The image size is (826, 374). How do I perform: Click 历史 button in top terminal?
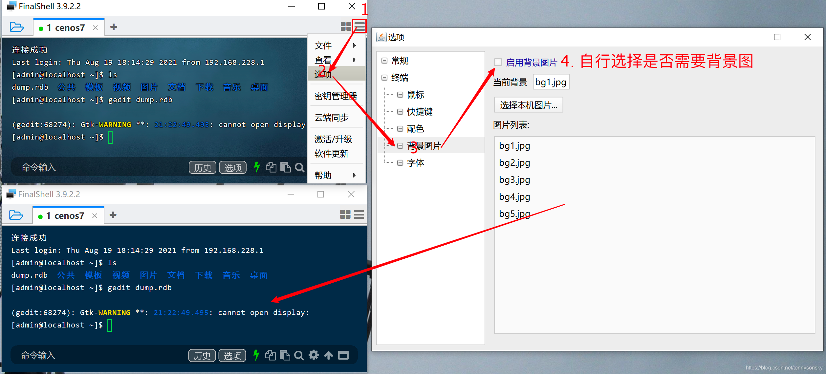tap(203, 168)
